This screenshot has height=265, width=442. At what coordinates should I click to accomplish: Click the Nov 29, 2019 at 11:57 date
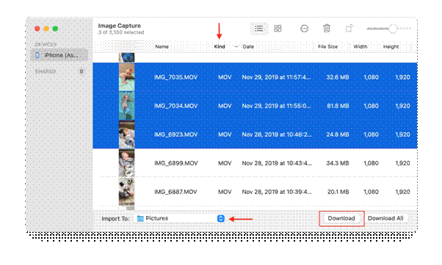coord(276,78)
